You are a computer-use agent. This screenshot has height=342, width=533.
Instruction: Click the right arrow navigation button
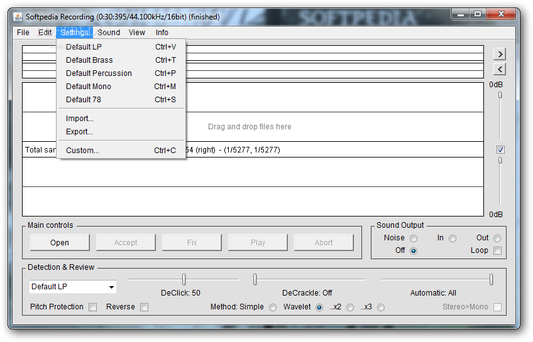point(499,54)
